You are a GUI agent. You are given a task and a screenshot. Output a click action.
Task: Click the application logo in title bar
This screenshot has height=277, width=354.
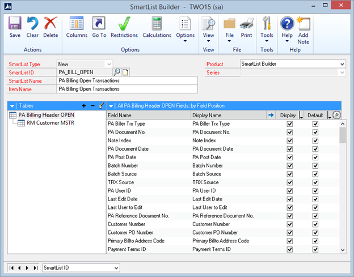(x=8, y=7)
